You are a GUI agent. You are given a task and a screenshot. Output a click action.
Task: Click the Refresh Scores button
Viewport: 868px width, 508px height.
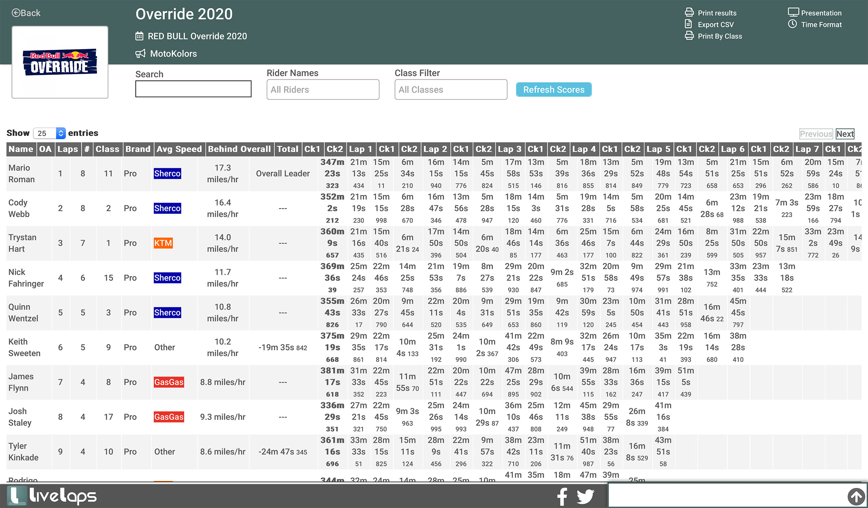click(x=553, y=89)
